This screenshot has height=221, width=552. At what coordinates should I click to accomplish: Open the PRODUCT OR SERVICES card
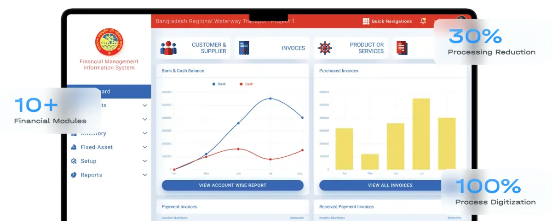351,48
